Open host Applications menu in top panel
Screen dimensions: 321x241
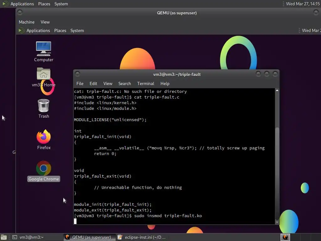click(x=22, y=4)
